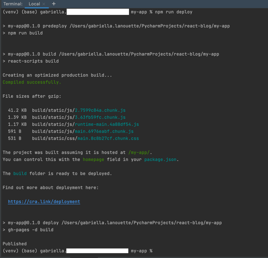This screenshot has height=258, width=268.
Task: Click the Published status line
Action: point(15,244)
